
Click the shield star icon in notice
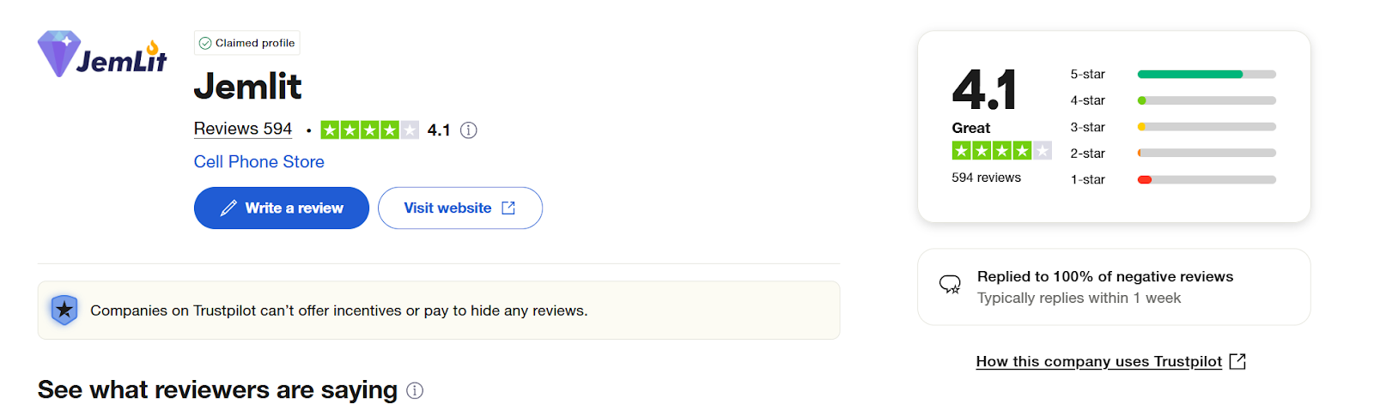[64, 310]
